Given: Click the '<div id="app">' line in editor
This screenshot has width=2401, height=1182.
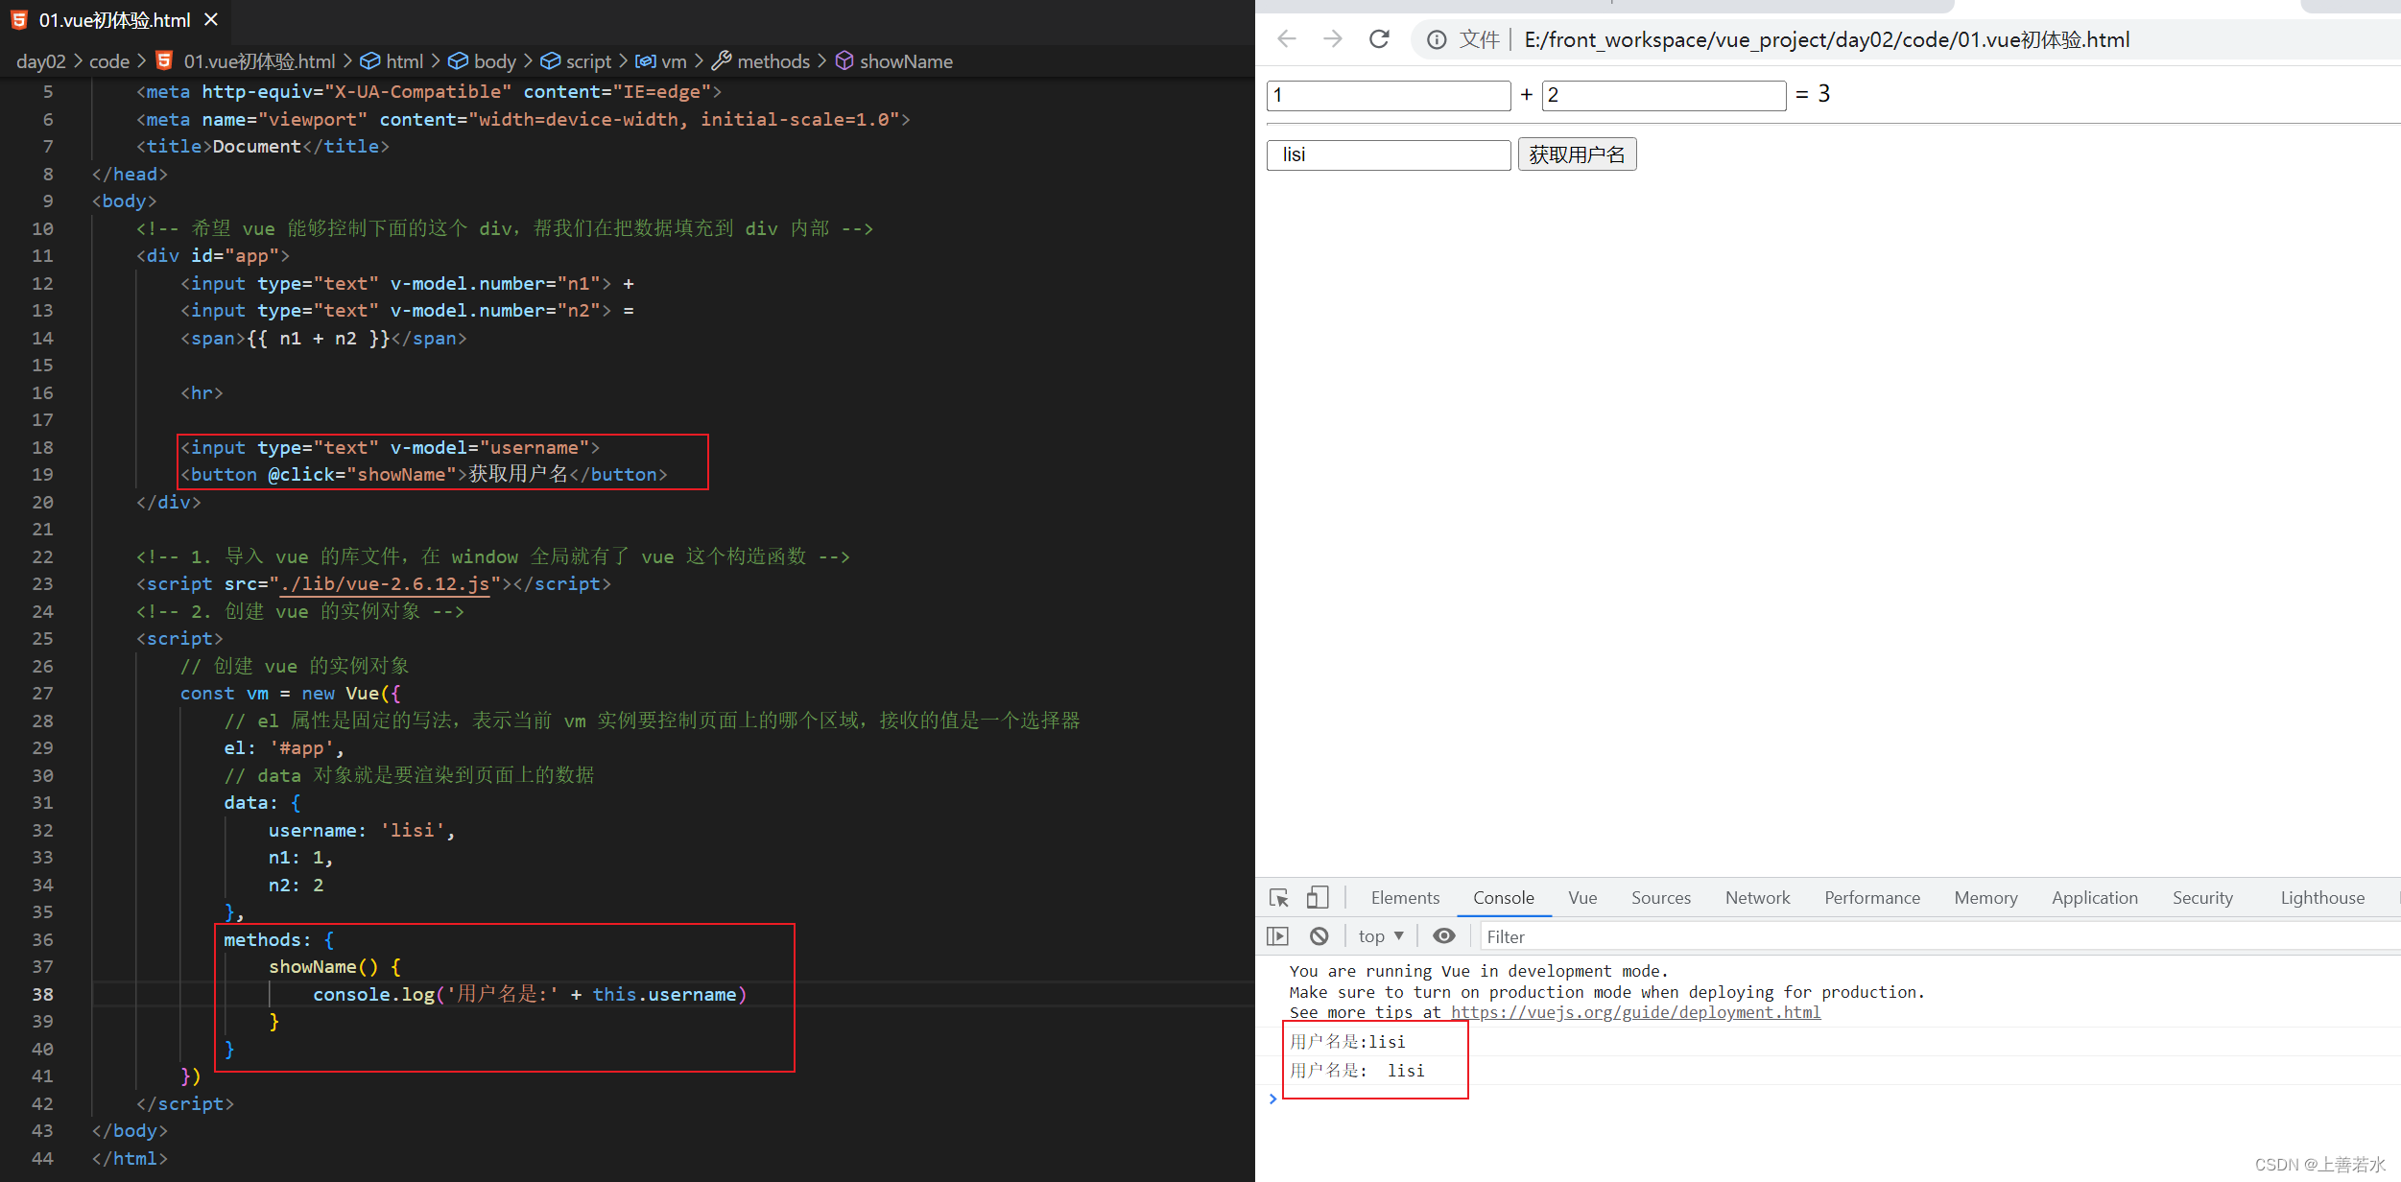Looking at the screenshot, I should 212,256.
